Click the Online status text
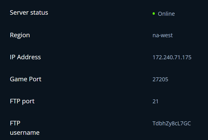This screenshot has width=208, height=140. tap(166, 14)
